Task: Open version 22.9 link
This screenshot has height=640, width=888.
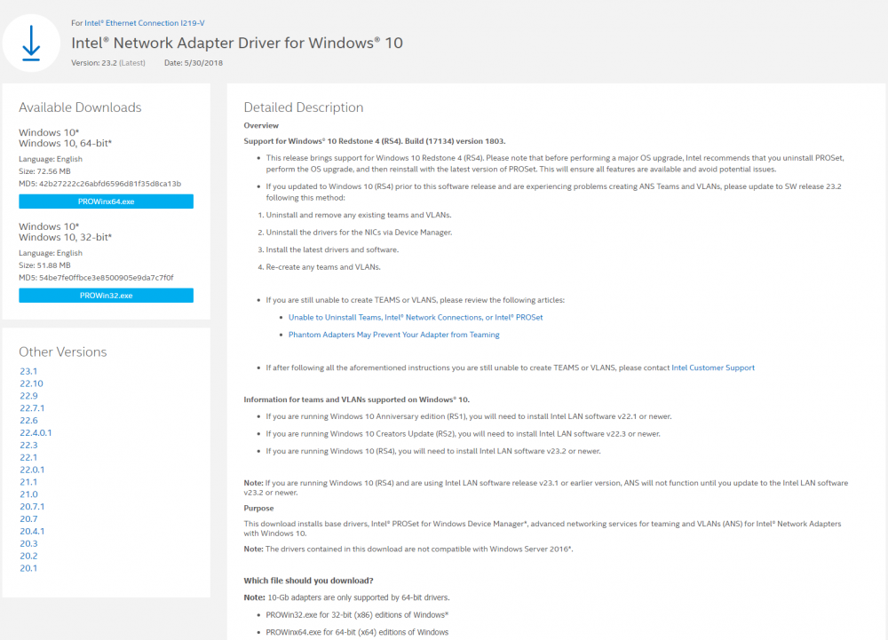Action: click(x=28, y=396)
